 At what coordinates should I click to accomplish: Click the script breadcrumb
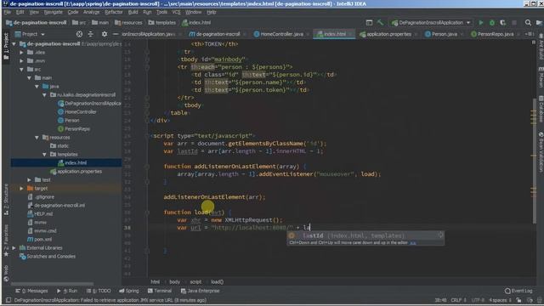pyautogui.click(x=195, y=281)
